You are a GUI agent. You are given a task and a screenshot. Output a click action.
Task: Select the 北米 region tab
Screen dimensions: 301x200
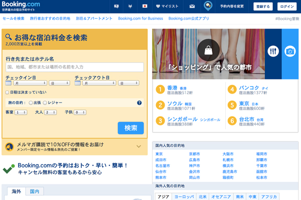(x=203, y=196)
